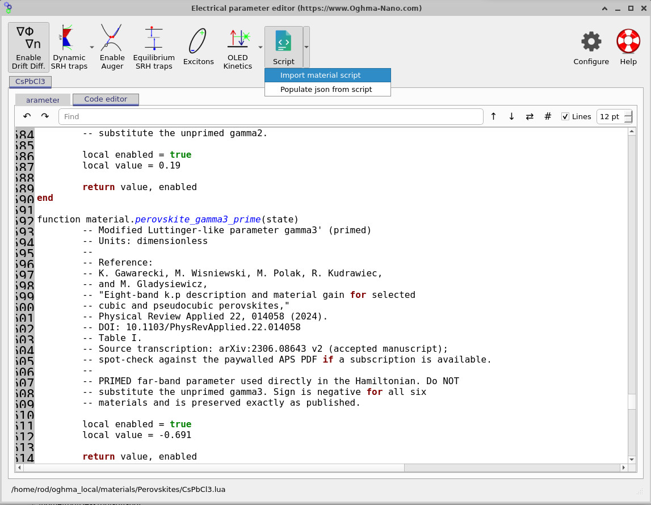This screenshot has height=505, width=651.
Task: Click horizontal scrollbar left arrow
Action: point(19,468)
